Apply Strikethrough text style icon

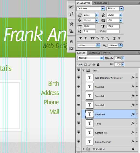pyautogui.click(x=119, y=38)
